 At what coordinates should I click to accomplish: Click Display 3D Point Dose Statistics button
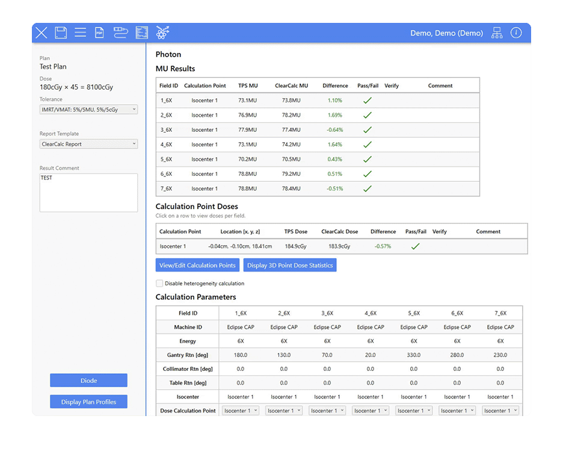[290, 266]
